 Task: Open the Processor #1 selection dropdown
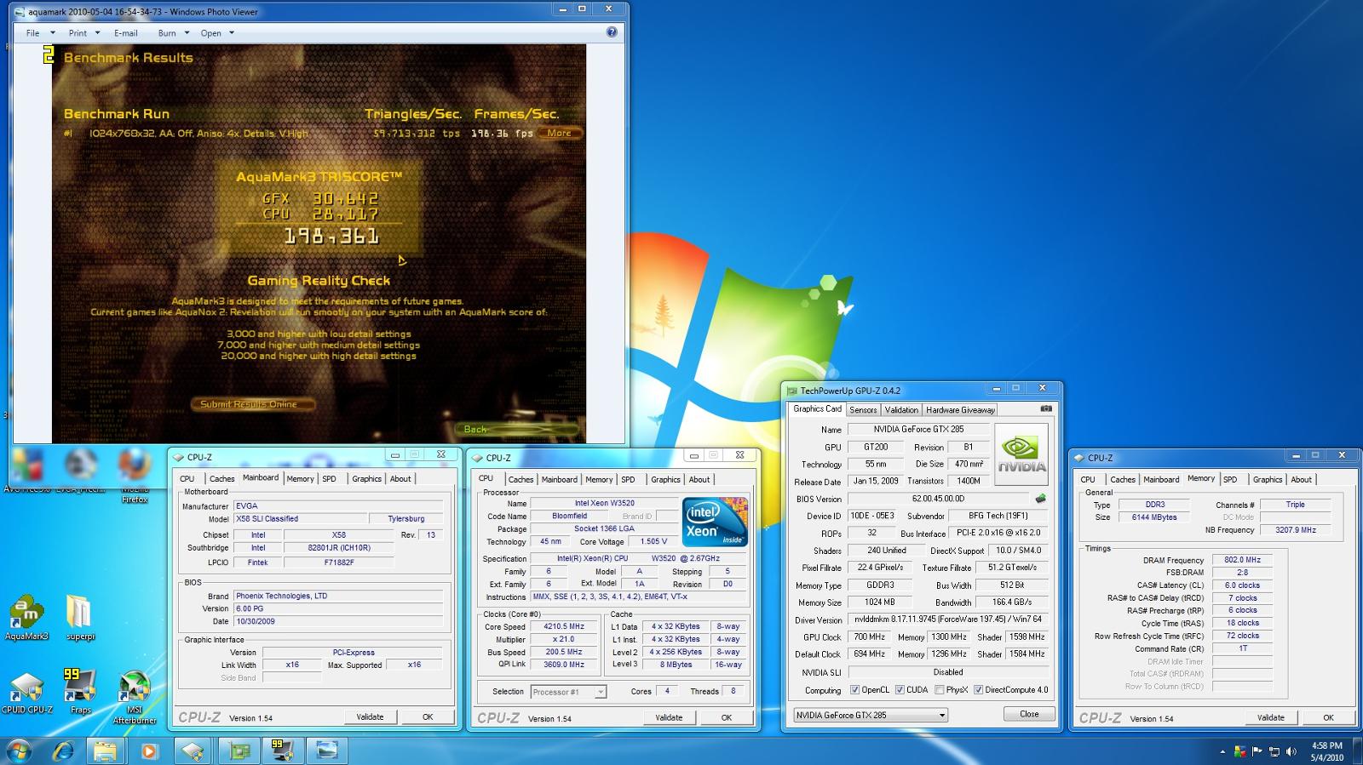pos(568,692)
